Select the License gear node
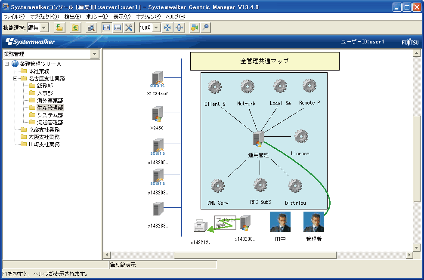The image size is (424, 280). [x=300, y=137]
